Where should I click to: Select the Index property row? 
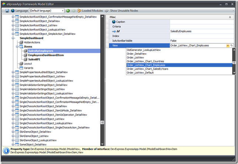(171, 36)
